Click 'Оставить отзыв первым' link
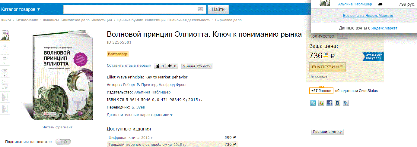Viewport: 417px width, 147px height. point(129,66)
